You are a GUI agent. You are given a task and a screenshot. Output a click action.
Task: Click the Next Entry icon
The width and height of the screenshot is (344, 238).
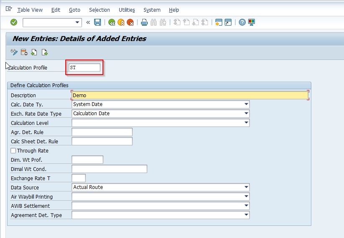(44, 52)
